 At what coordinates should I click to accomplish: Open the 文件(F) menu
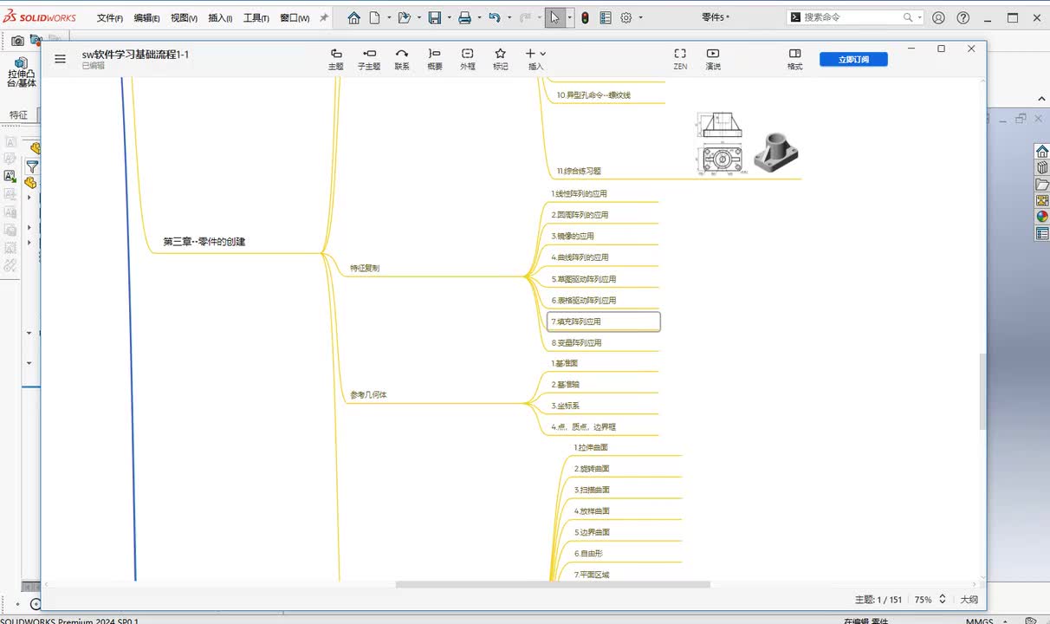point(110,18)
